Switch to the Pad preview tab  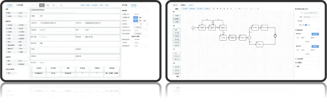48,5
